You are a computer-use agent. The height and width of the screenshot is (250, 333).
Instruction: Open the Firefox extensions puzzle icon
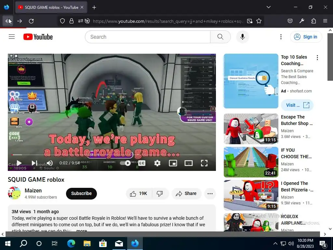[x=313, y=21]
